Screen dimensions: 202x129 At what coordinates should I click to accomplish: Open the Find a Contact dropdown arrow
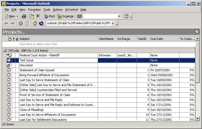pyautogui.click(x=119, y=16)
